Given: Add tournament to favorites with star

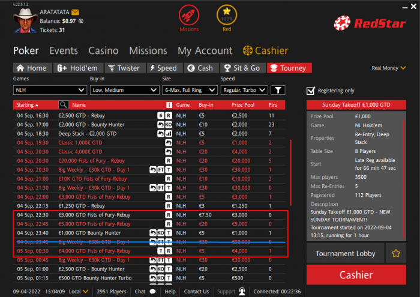Looking at the screenshot, I should (395, 253).
